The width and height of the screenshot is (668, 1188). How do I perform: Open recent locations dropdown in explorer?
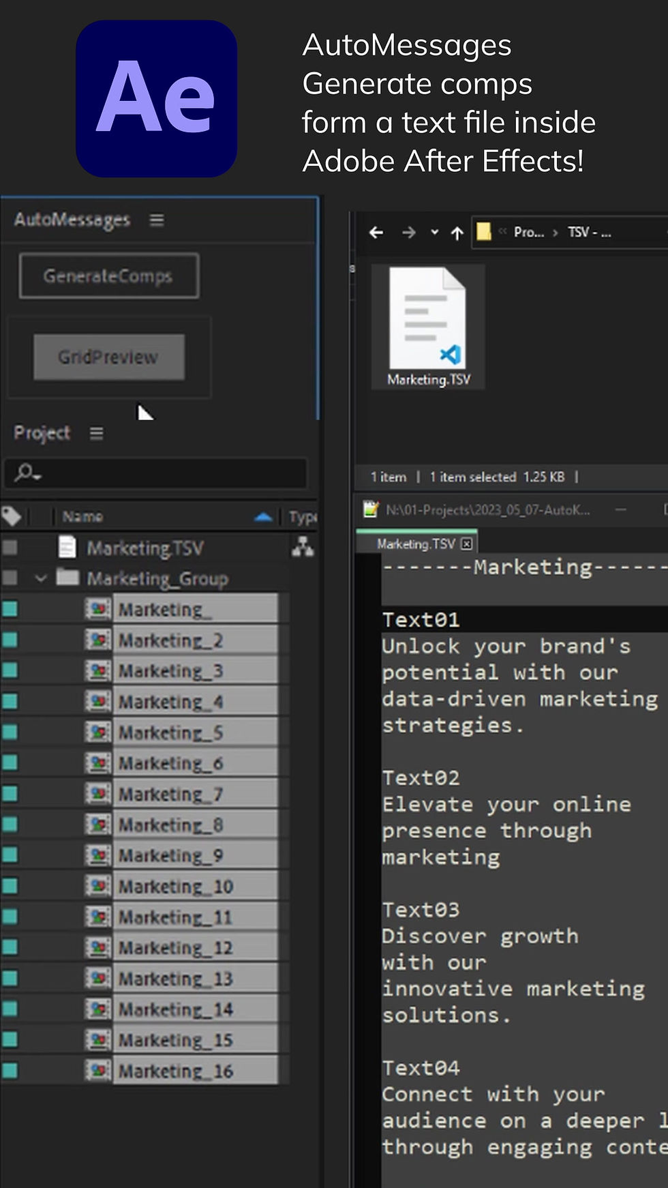coord(434,233)
